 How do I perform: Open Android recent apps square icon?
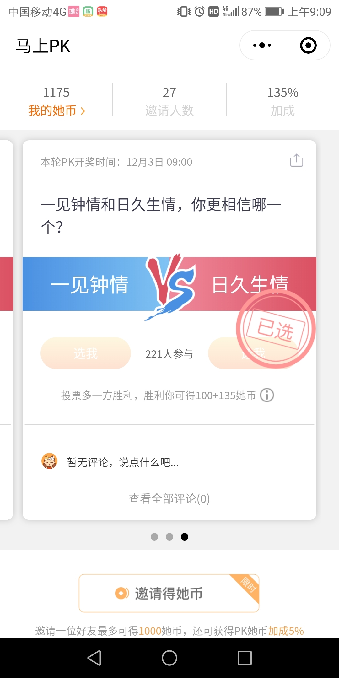tap(245, 658)
